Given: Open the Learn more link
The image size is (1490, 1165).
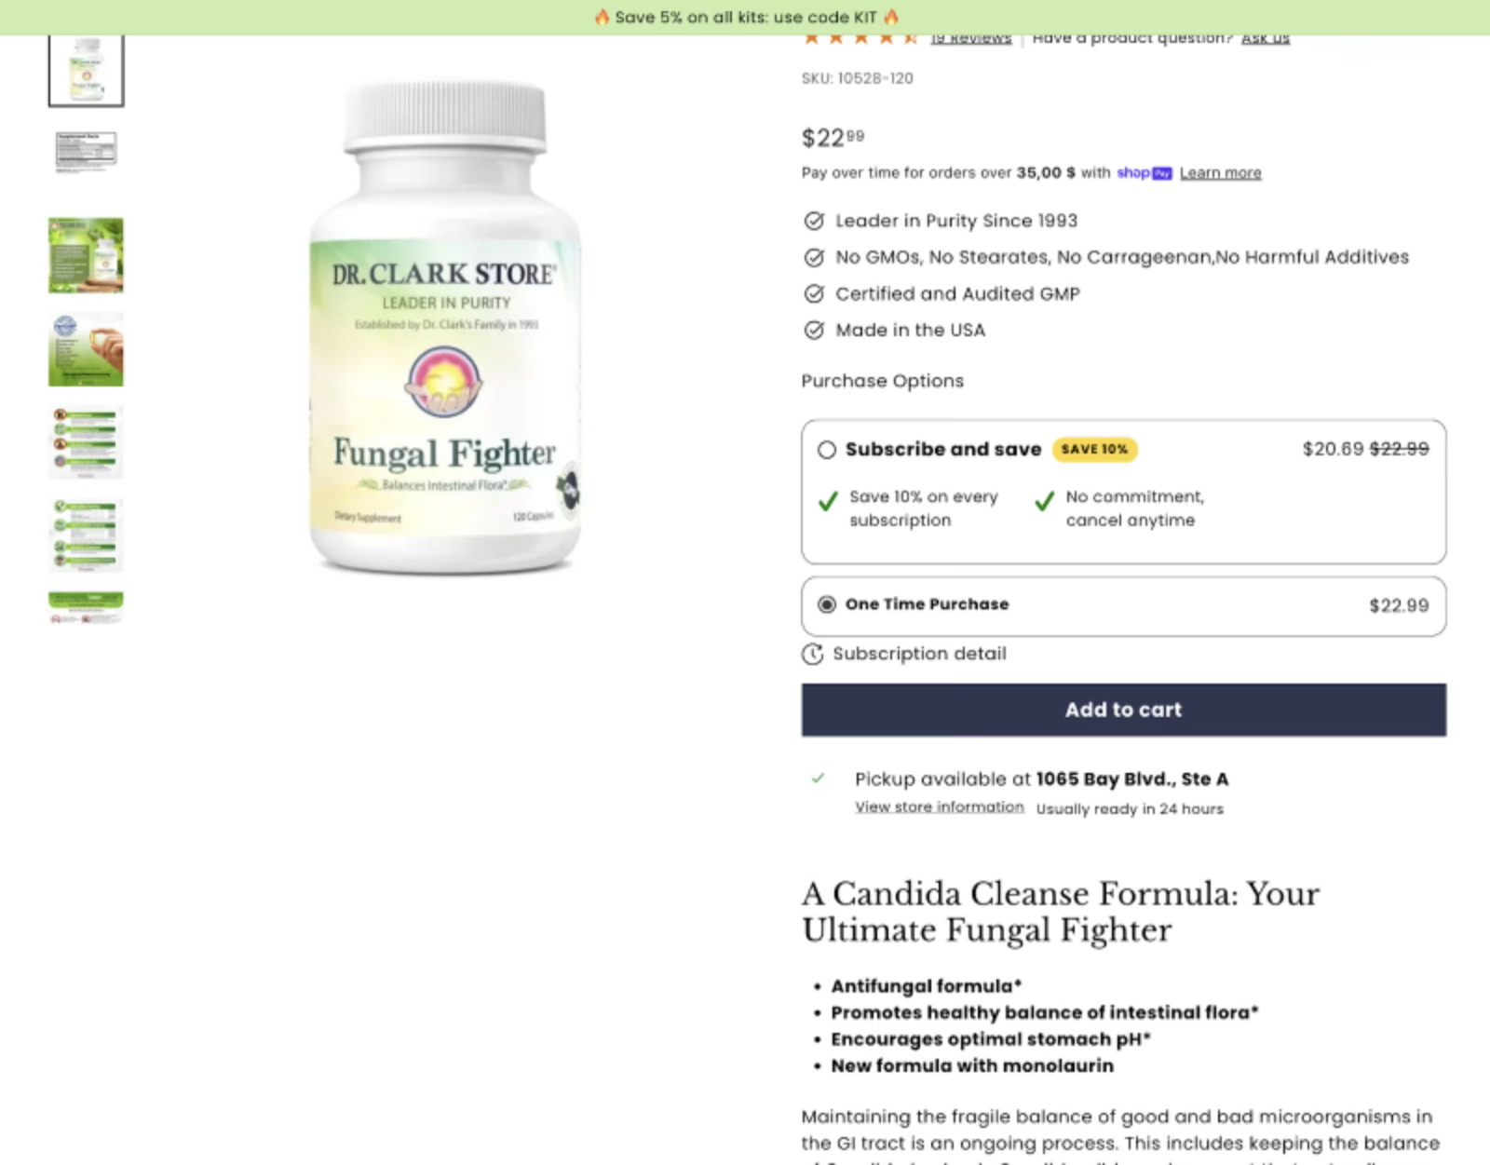Looking at the screenshot, I should (1220, 173).
